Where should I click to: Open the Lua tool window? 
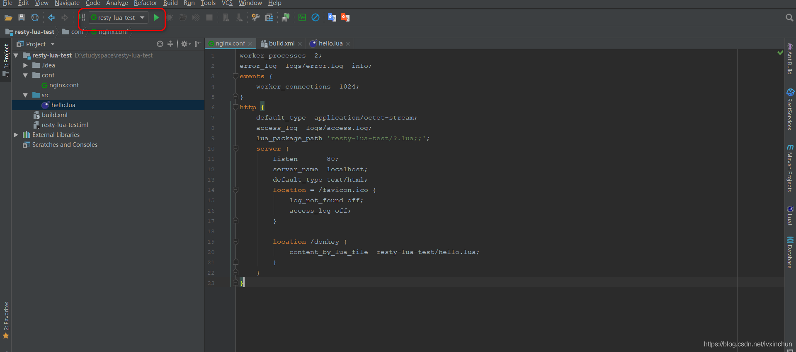click(790, 215)
